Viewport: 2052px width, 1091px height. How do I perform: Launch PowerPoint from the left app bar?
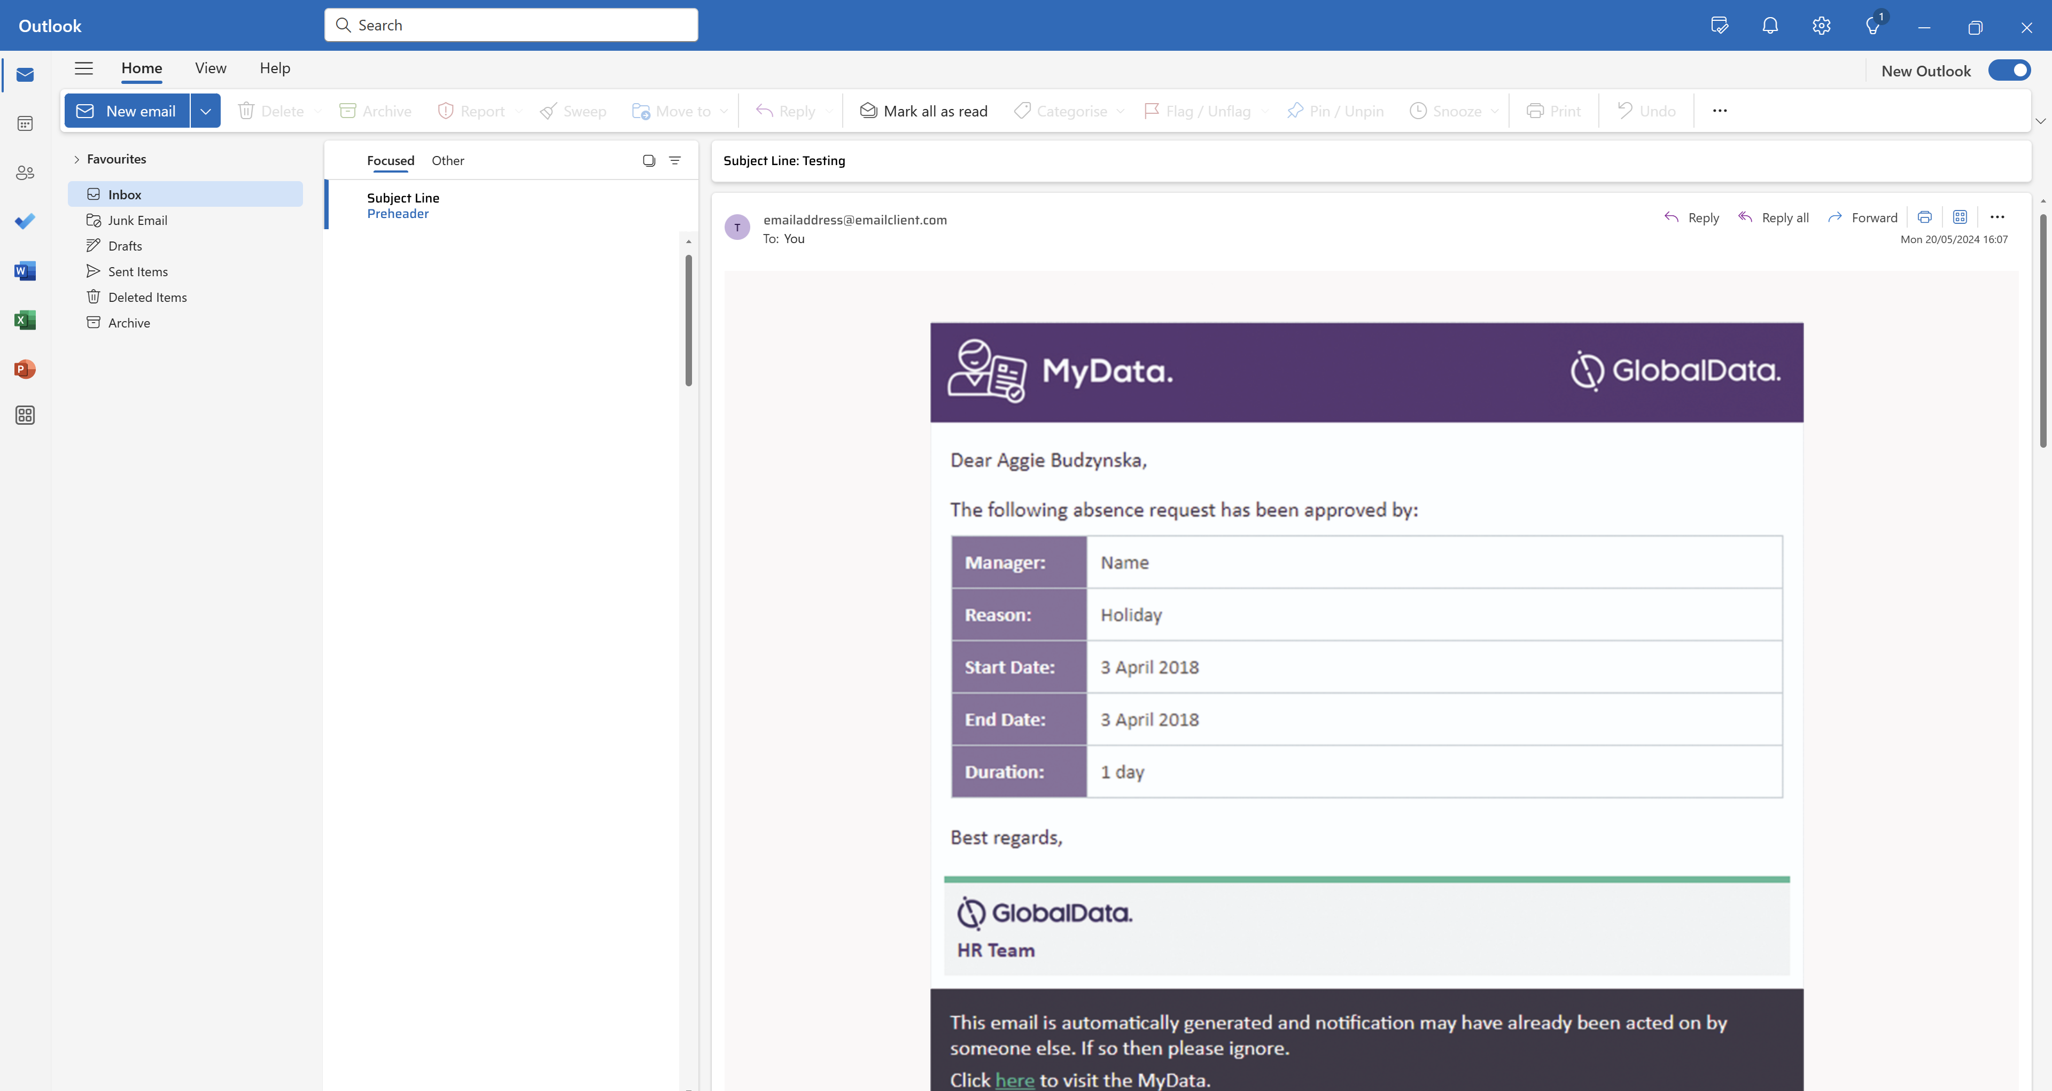point(25,369)
